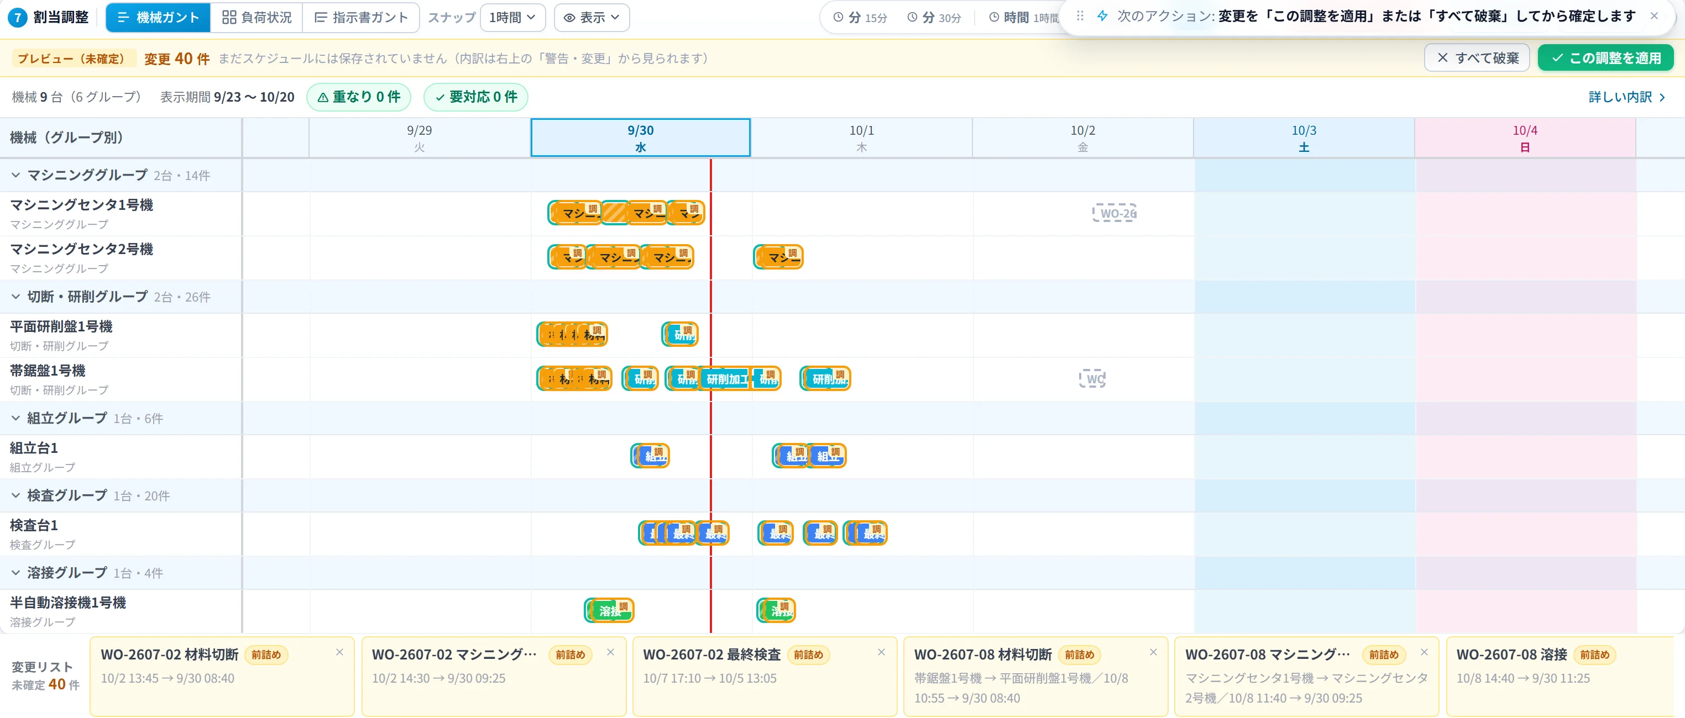Image resolution: width=1685 pixels, height=718 pixels.
Task: Switch to the 負荷状況 tab
Action: [x=257, y=18]
